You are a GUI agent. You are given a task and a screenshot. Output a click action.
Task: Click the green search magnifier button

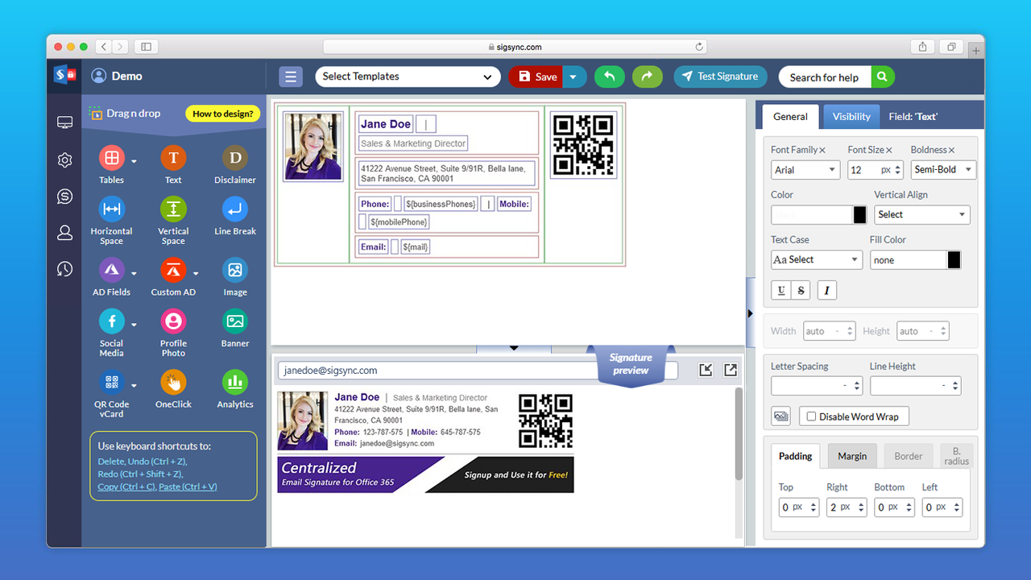coord(883,77)
